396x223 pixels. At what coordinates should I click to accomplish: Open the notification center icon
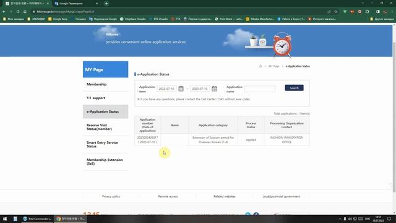pyautogui.click(x=389, y=219)
